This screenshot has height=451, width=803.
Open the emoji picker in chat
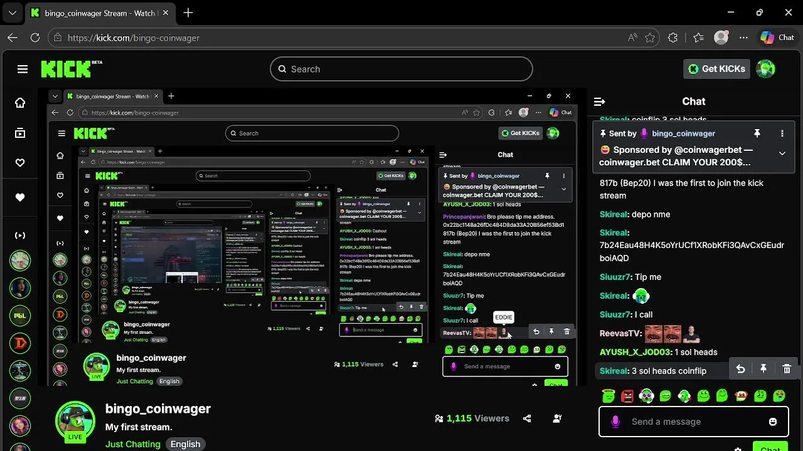(x=773, y=422)
